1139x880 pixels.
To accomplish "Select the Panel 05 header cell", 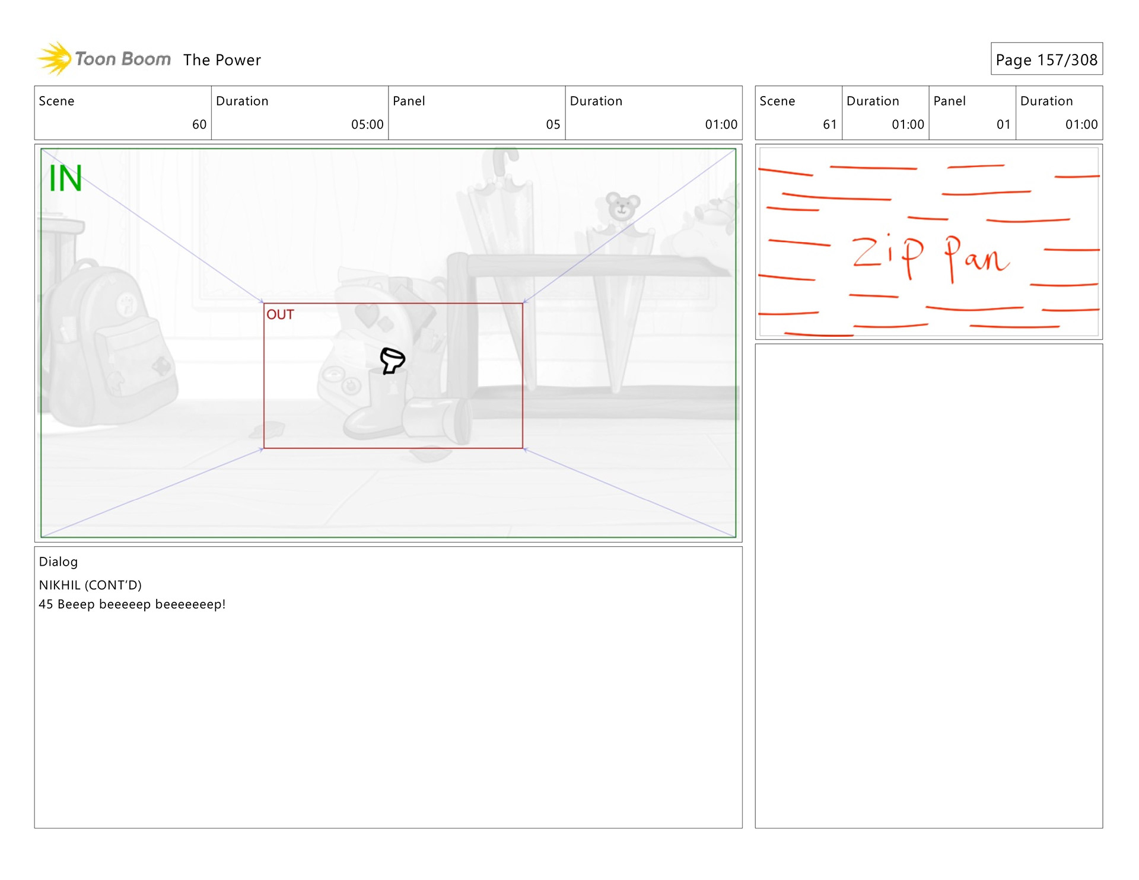I will [476, 113].
